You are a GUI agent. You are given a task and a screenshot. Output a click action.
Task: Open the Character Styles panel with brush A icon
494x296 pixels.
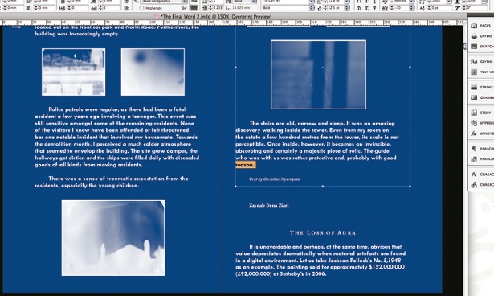482,185
